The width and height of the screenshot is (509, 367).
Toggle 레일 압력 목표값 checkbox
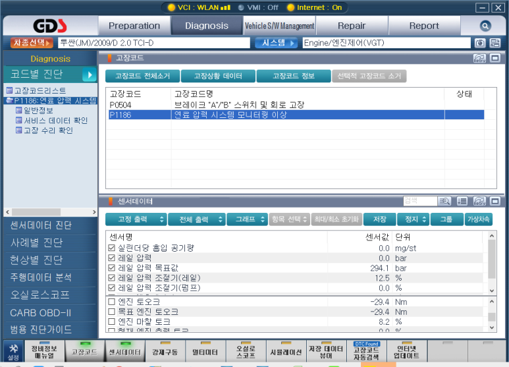coord(112,268)
